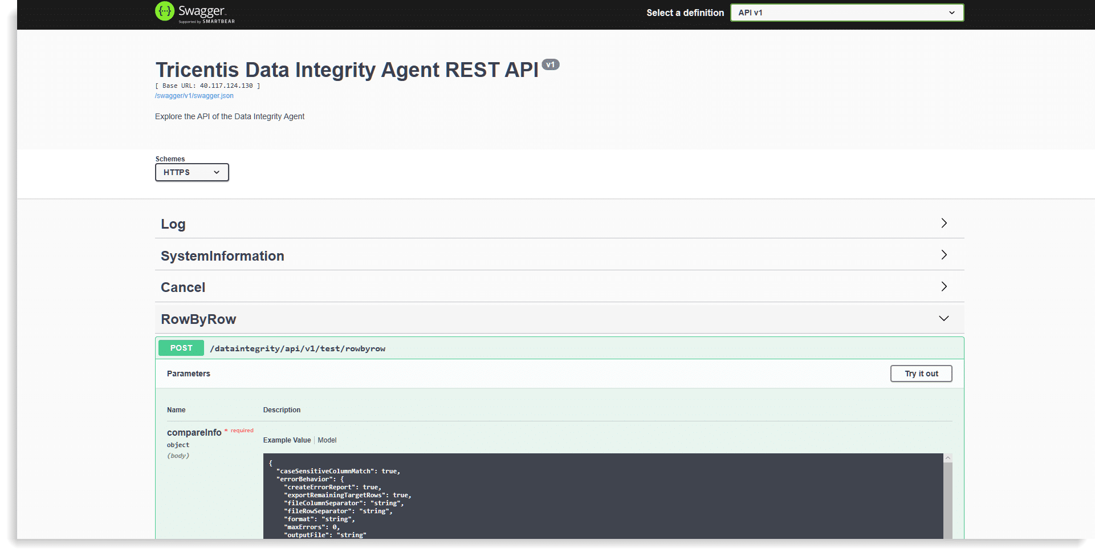Click the "format": "string" line

(319, 519)
